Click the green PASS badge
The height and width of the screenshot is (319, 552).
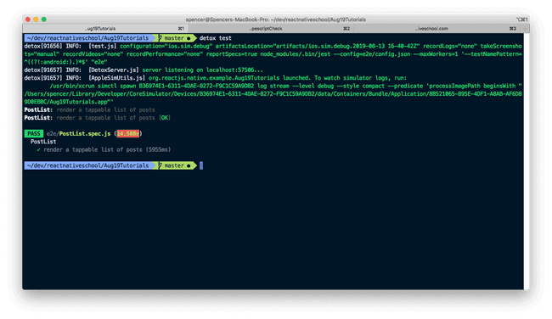[34, 134]
